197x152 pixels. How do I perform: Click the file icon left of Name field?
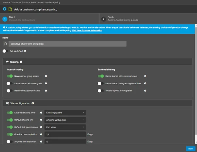click(6, 44)
